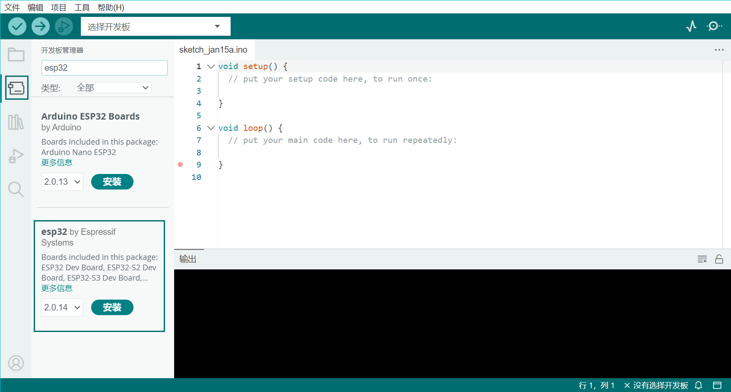This screenshot has height=392, width=731.
Task: Click the black output console area
Action: click(452, 324)
